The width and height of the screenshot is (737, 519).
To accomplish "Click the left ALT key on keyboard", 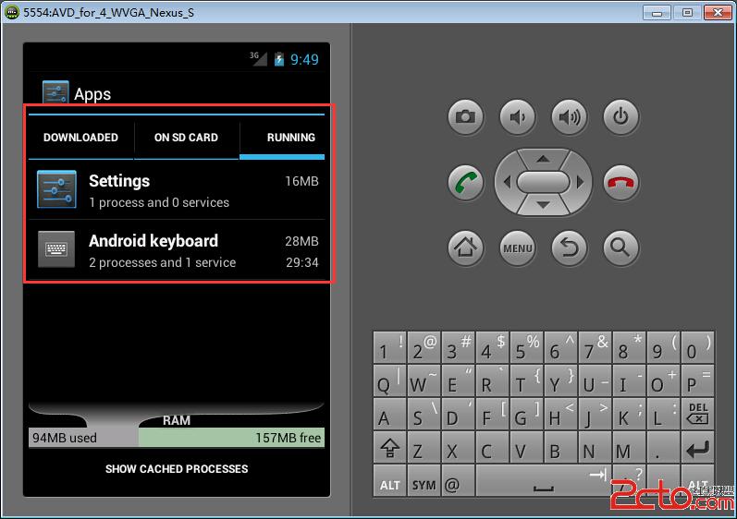I will [x=389, y=481].
